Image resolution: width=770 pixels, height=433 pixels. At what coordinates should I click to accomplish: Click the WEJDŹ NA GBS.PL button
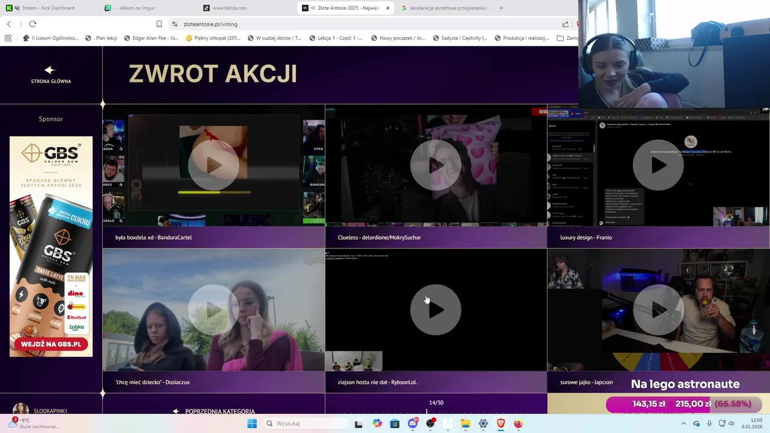coord(51,344)
